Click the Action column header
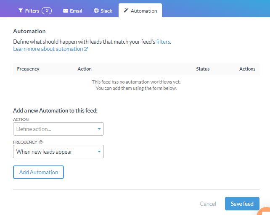Viewport: 270px width, 215px height. 85,69
